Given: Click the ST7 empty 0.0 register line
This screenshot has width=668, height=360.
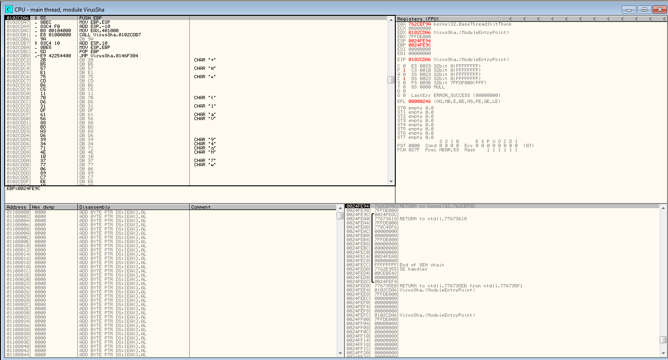Looking at the screenshot, I should click(415, 137).
